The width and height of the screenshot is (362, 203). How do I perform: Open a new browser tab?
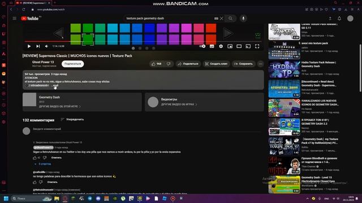pyautogui.click(x=55, y=3)
